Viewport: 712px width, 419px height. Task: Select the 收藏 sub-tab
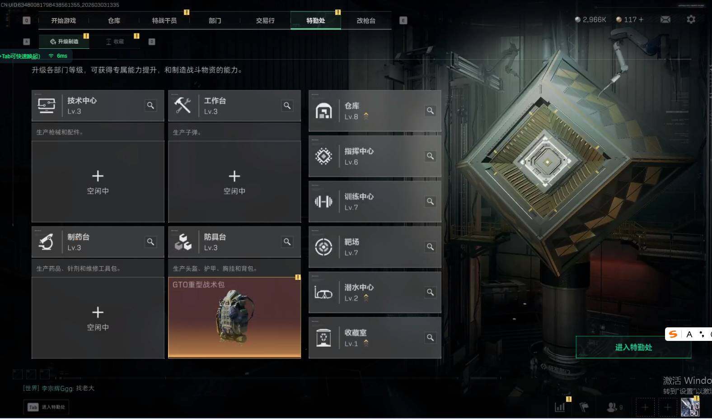115,42
